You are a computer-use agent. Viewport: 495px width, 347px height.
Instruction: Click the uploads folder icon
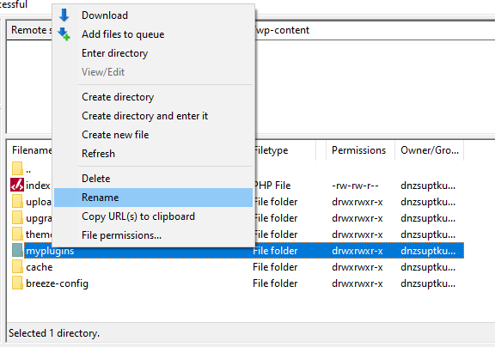[17, 201]
